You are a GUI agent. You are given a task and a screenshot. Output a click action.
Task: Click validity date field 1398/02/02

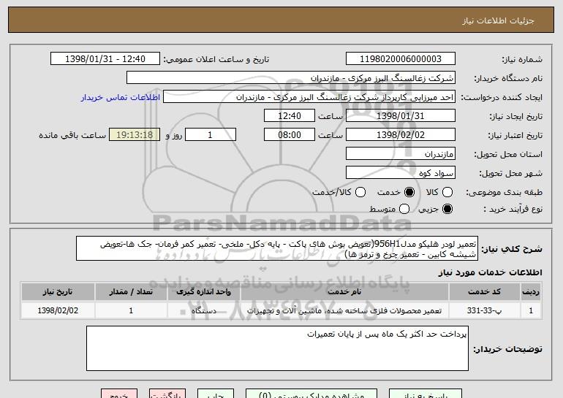click(401, 135)
